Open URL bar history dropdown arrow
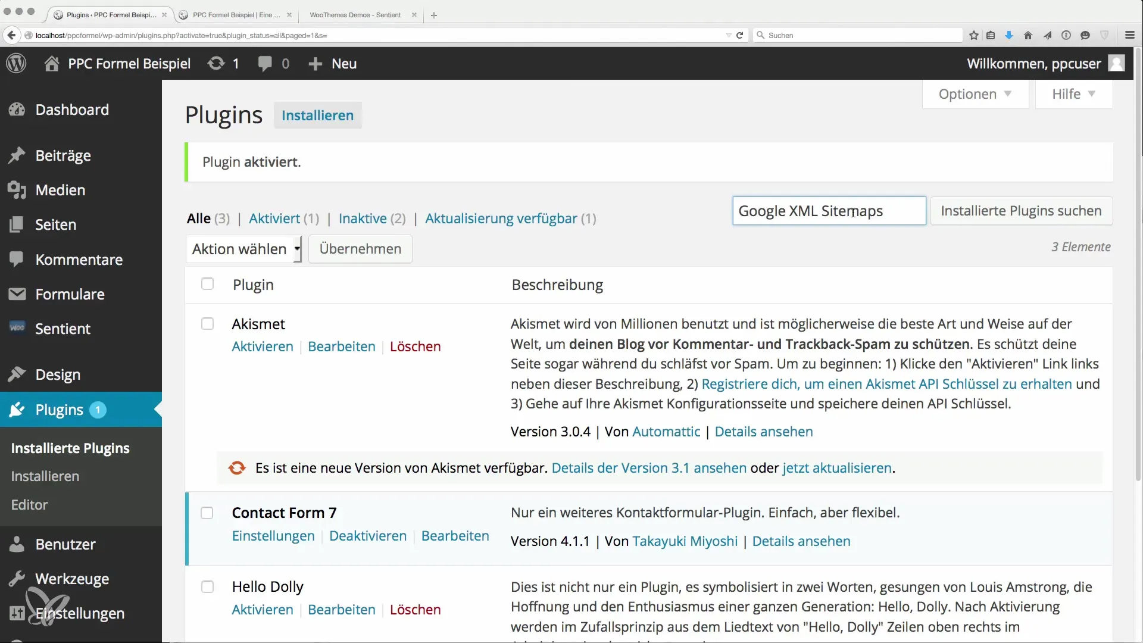The height and width of the screenshot is (643, 1143). click(x=729, y=35)
